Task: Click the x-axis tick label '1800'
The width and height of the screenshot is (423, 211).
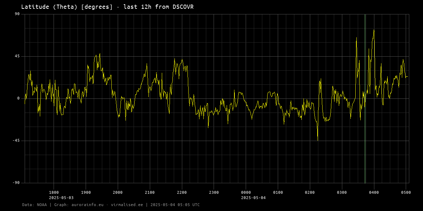Action: click(54, 192)
